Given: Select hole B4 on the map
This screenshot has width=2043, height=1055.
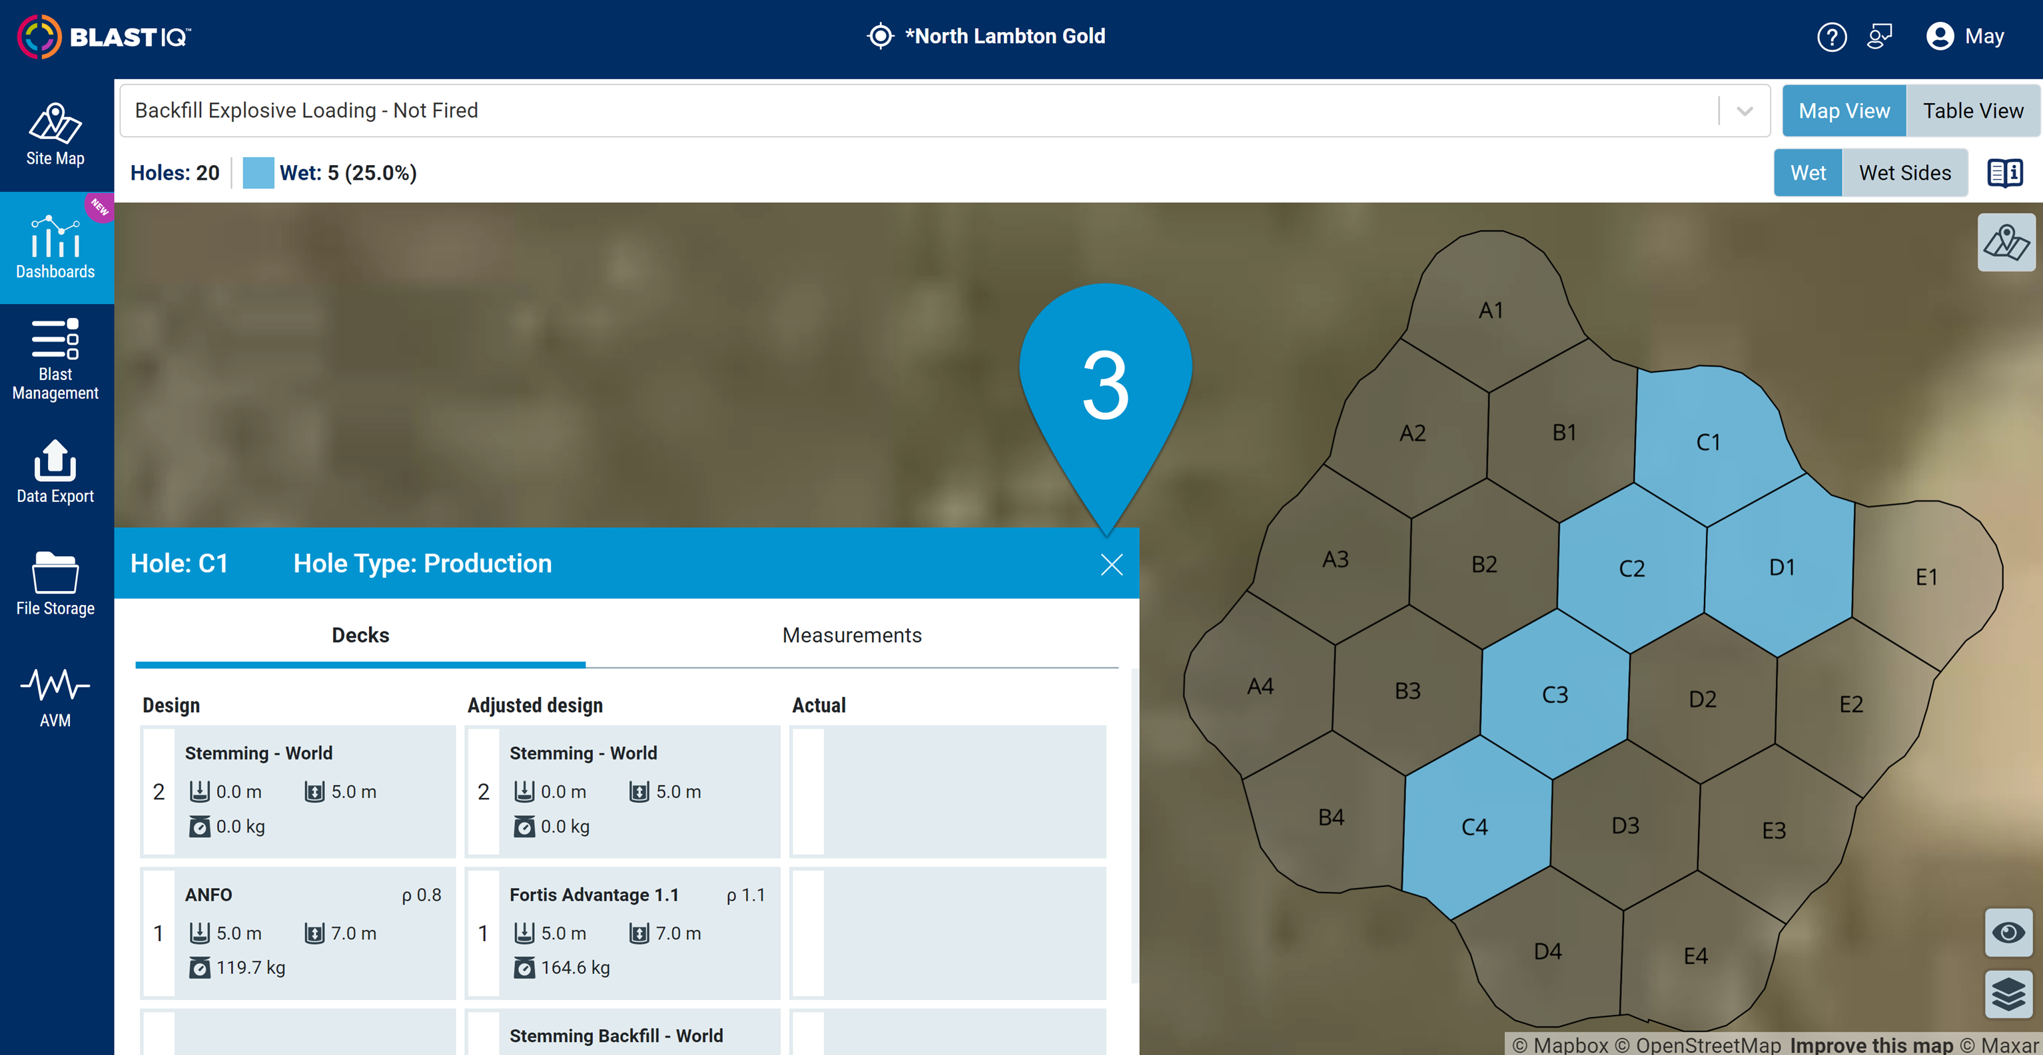Looking at the screenshot, I should 1331,818.
